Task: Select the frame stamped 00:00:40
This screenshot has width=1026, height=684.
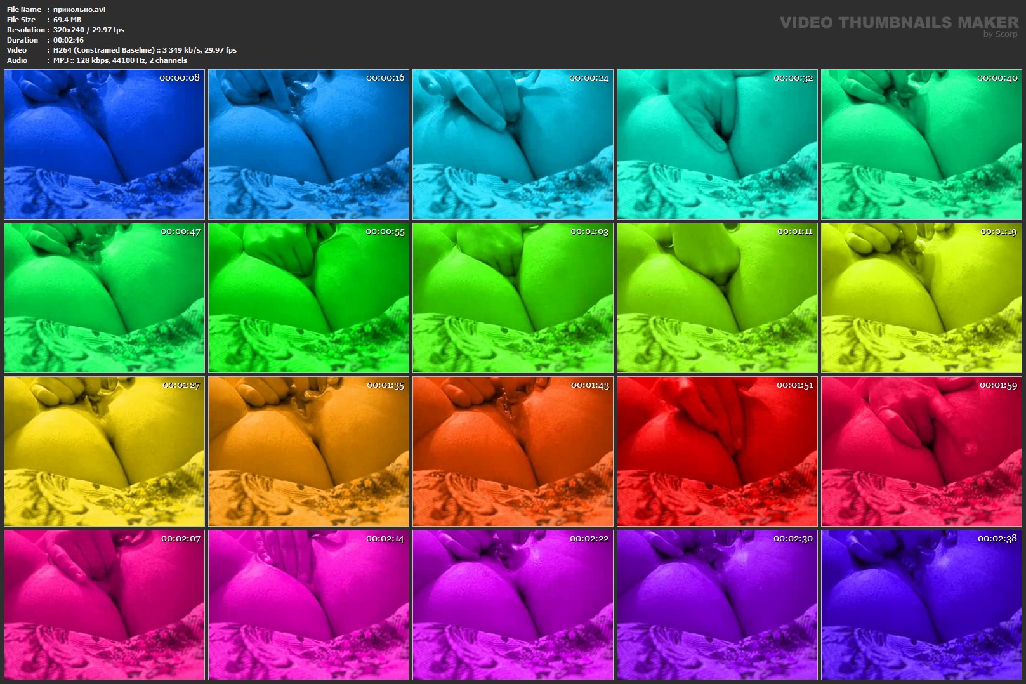Action: pyautogui.click(x=921, y=145)
